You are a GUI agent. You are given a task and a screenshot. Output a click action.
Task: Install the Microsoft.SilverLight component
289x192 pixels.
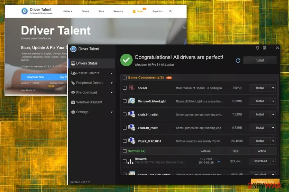[260, 101]
